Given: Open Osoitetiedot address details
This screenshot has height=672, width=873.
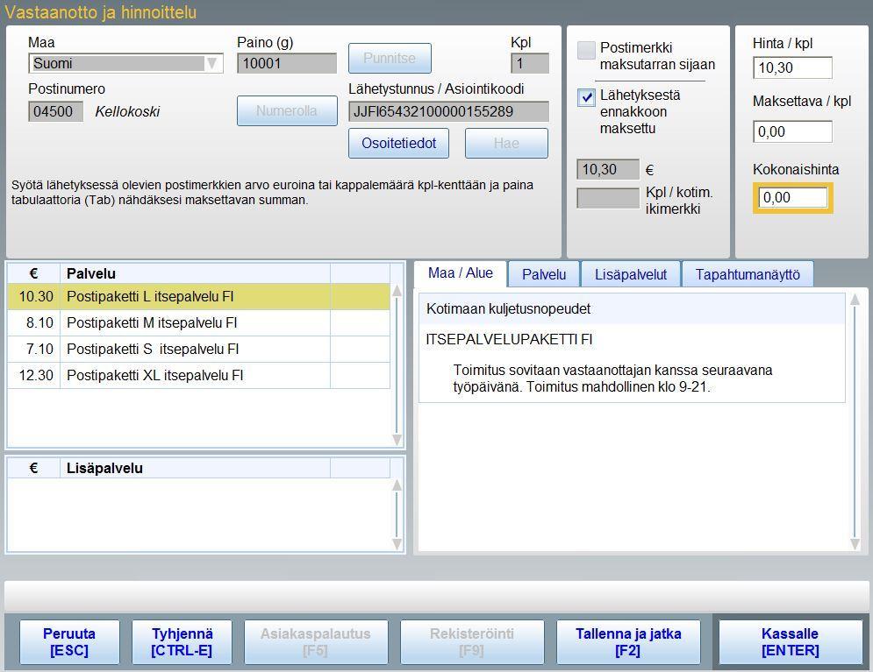Looking at the screenshot, I should click(398, 144).
